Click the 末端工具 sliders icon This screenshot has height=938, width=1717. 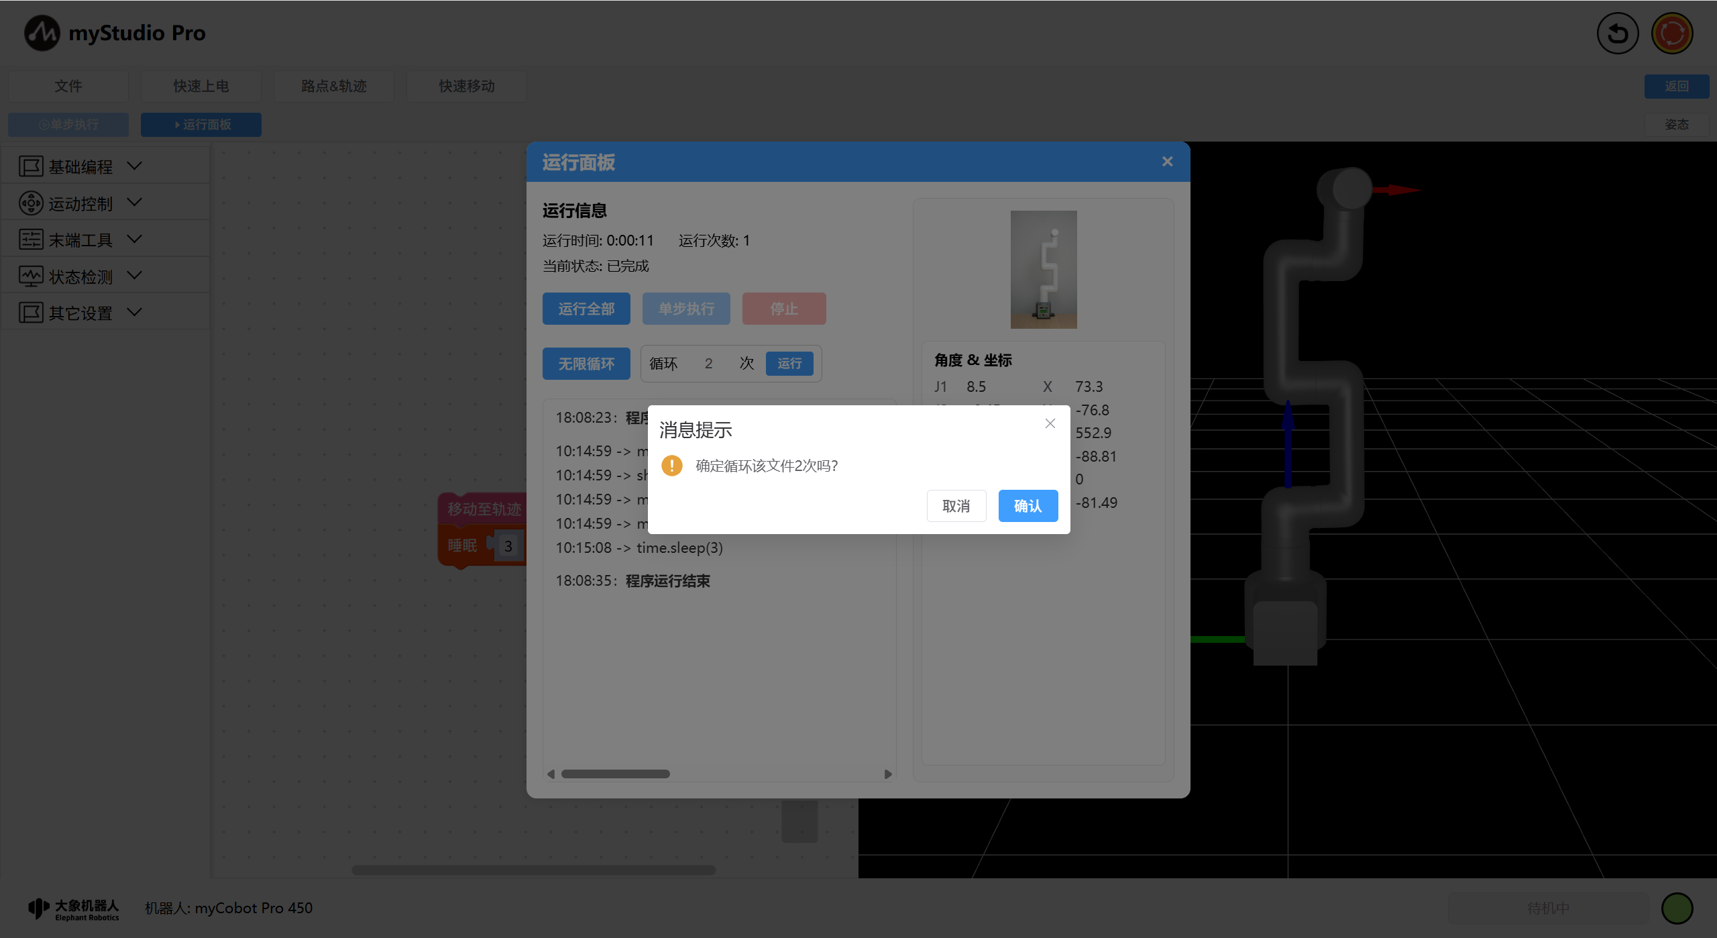(31, 240)
